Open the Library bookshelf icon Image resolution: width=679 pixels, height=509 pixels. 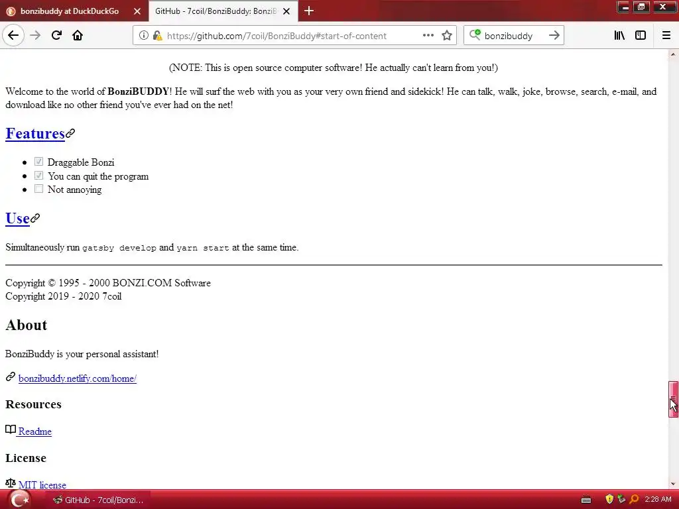click(619, 36)
